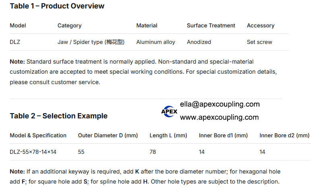The height and width of the screenshot is (188, 311).
Task: Select the Table 2 – Selection Example heading
Action: [x=59, y=116]
